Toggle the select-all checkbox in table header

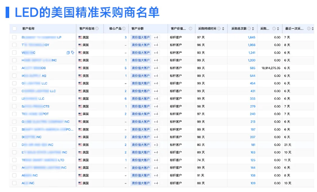pos(14,29)
